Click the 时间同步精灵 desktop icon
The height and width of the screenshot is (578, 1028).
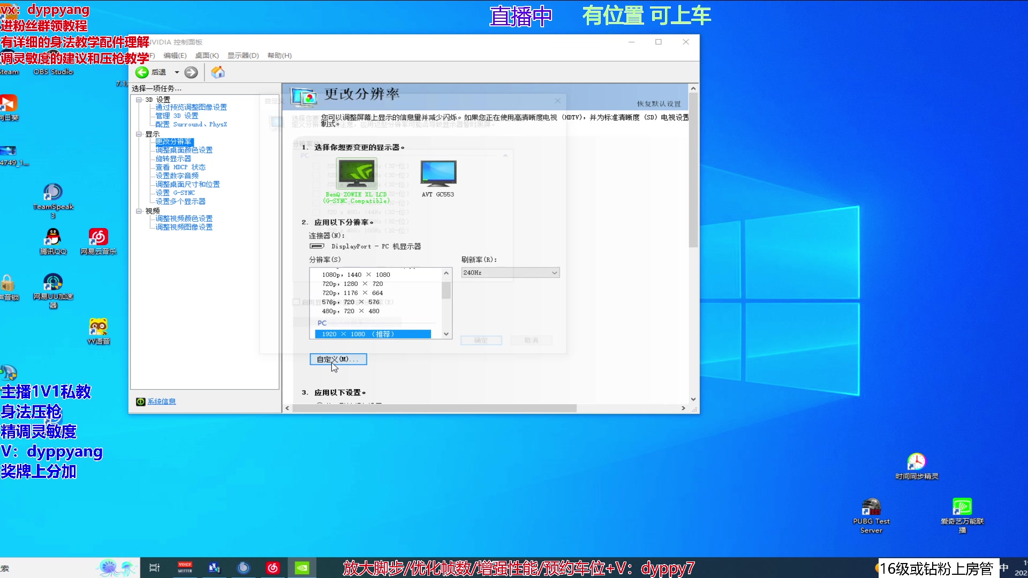point(917,466)
